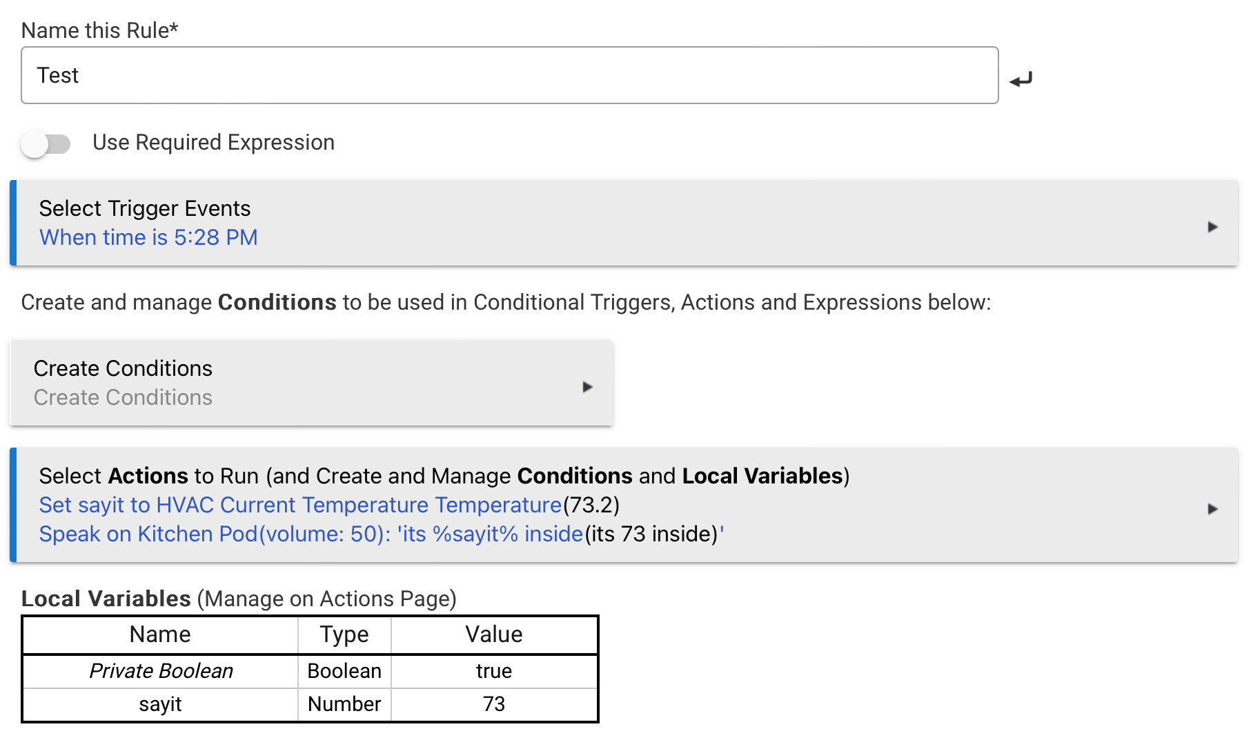Open the Speak on Kitchen Pod action

point(311,534)
